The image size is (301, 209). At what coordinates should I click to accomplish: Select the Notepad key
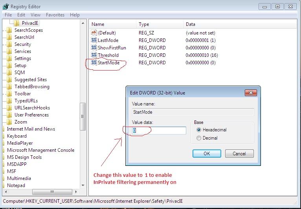click(16, 185)
